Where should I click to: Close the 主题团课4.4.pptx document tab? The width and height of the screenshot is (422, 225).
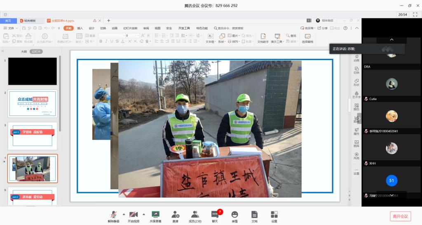(100, 21)
